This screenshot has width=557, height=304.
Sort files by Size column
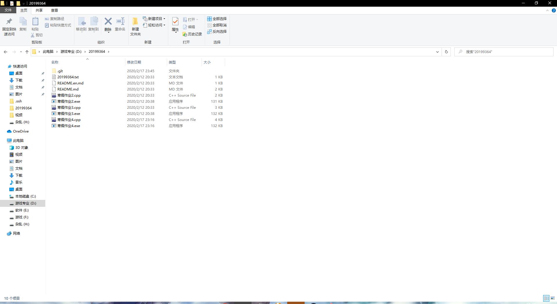coord(213,62)
